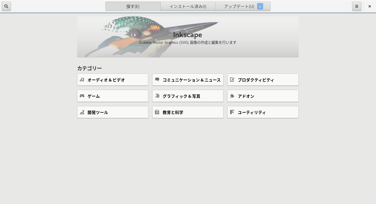Click the music note icon for オーディオ＆ビデオ
Screen dimensions: 376x204
(82, 80)
